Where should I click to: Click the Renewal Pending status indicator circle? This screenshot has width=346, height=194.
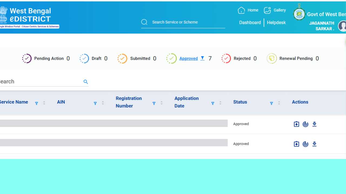[271, 58]
